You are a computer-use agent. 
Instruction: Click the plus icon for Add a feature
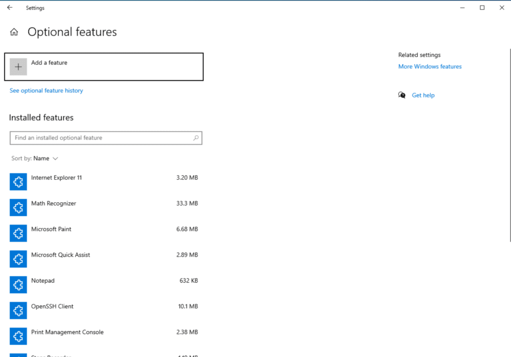tap(18, 67)
